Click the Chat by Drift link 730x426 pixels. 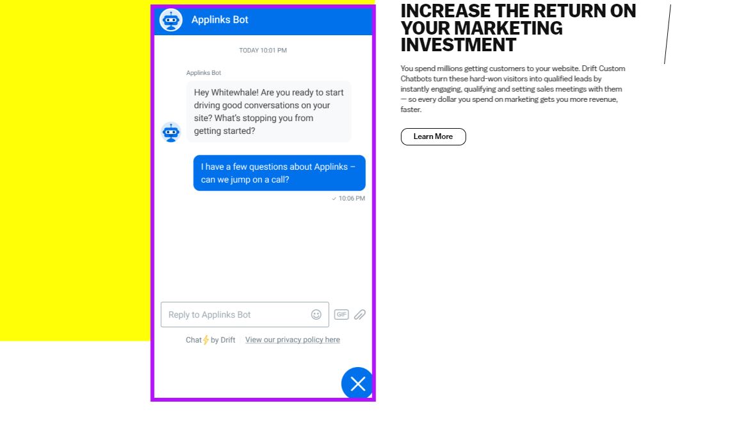[211, 340]
